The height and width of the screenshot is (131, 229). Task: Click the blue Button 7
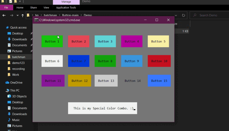79,61
